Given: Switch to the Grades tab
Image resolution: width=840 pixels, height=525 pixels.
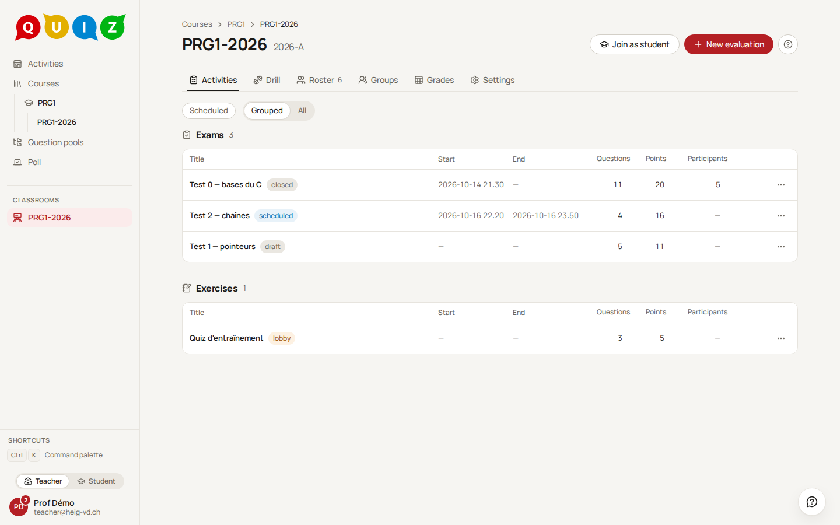Looking at the screenshot, I should (434, 80).
